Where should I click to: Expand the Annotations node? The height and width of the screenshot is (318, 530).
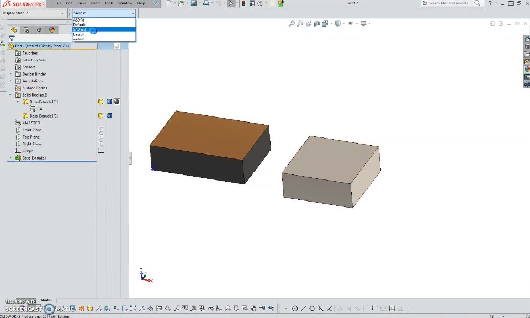(10, 81)
